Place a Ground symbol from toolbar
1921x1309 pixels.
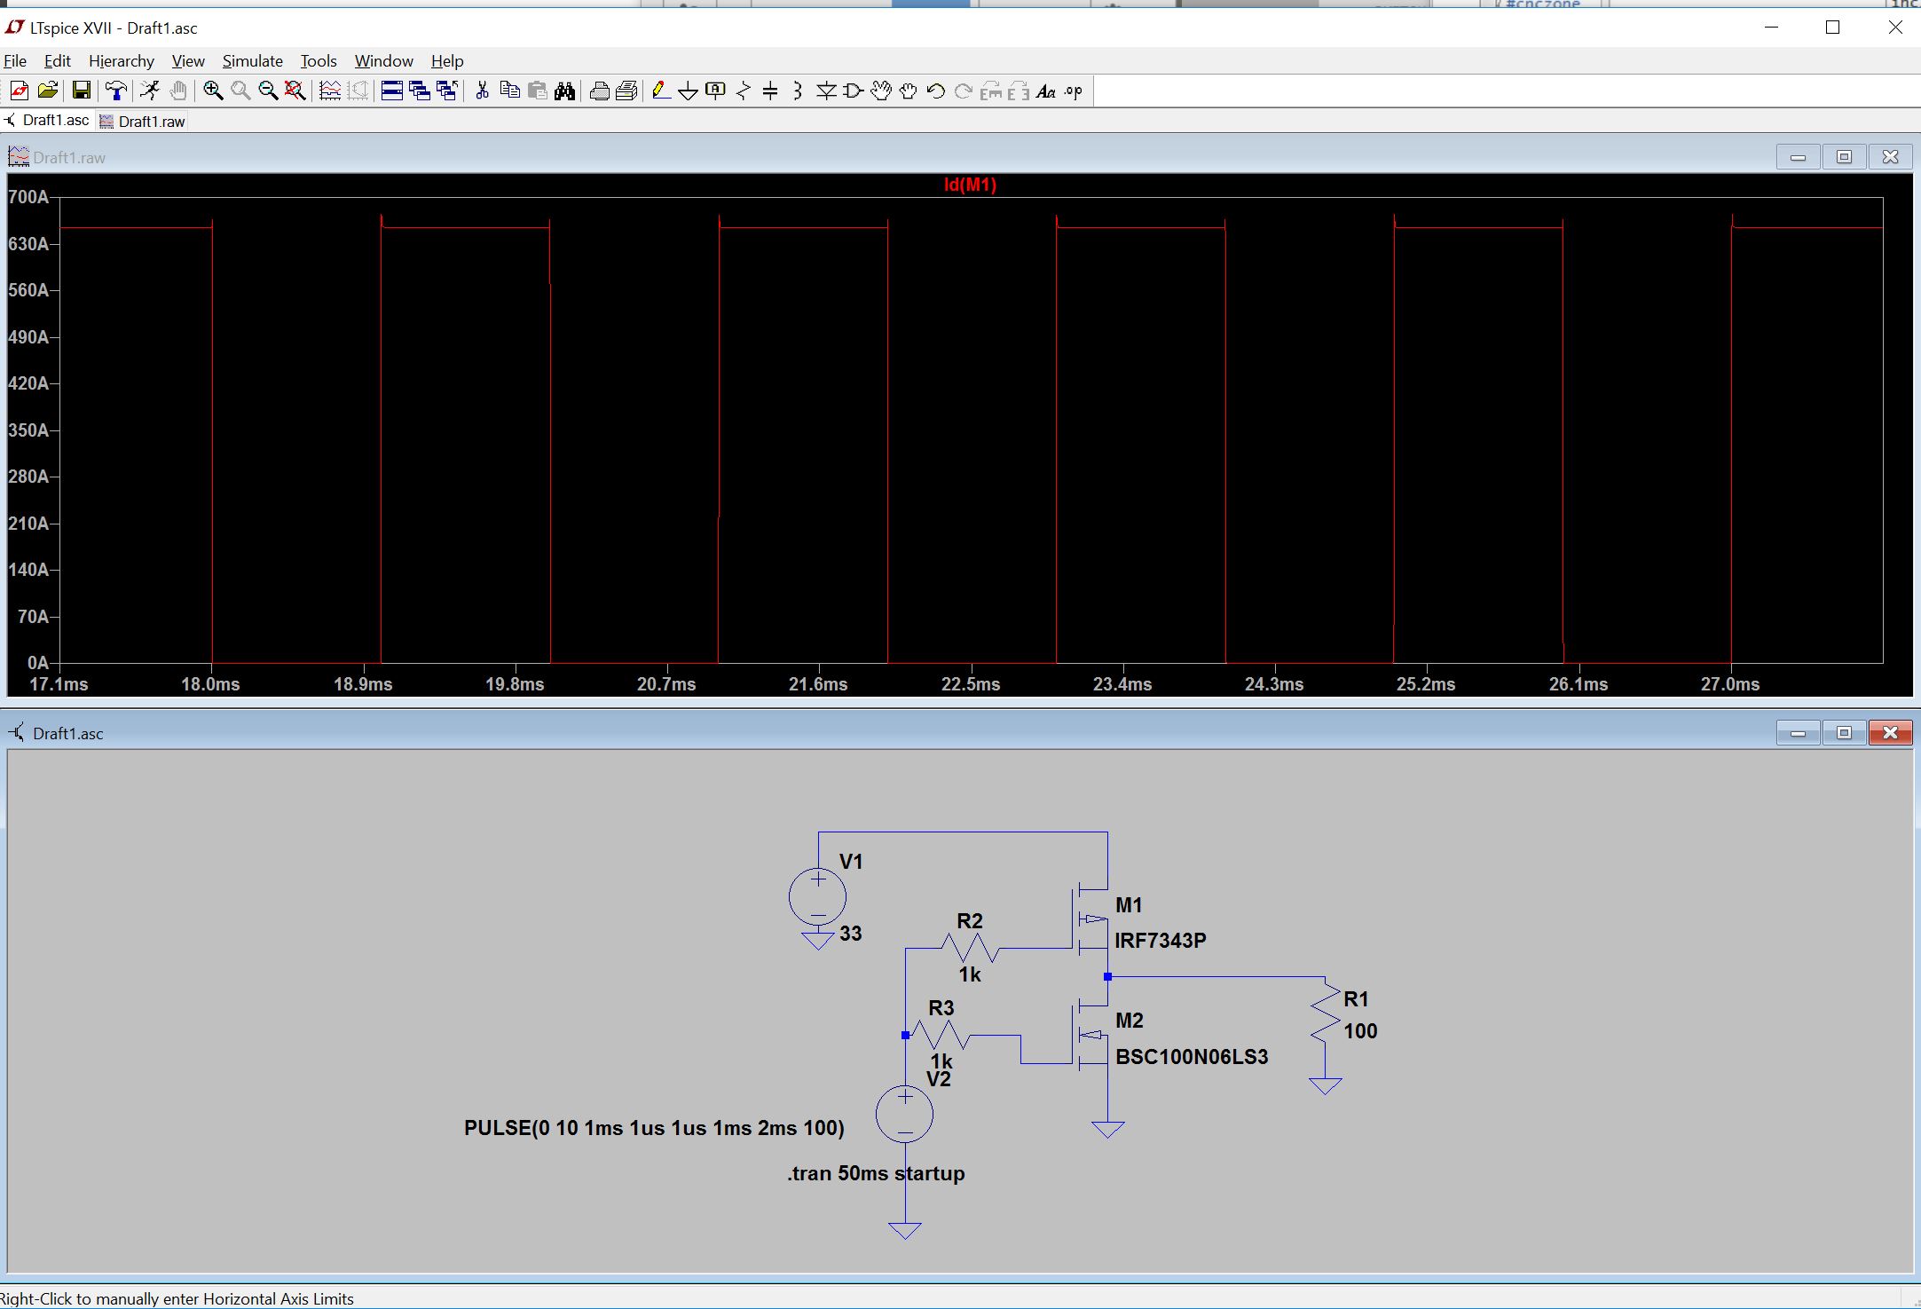click(689, 91)
